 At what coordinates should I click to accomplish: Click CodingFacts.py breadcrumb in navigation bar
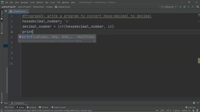[62, 7]
